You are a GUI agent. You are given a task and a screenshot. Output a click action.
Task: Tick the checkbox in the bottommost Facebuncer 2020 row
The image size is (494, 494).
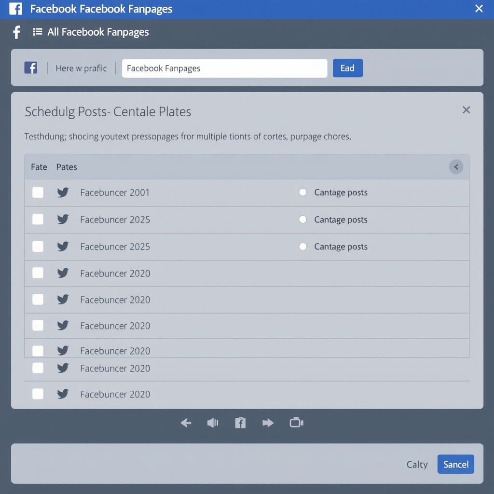pyautogui.click(x=38, y=394)
